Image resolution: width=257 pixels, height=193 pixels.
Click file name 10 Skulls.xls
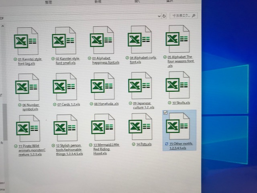click(181, 103)
